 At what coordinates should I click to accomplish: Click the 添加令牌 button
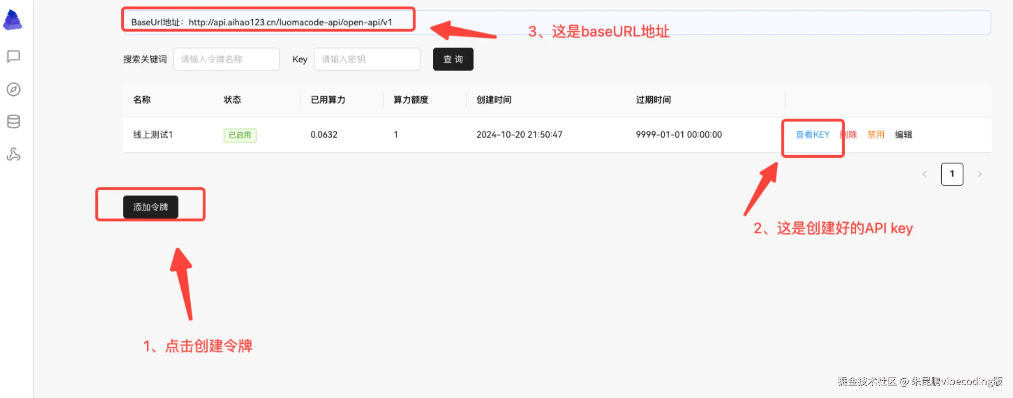tap(151, 207)
